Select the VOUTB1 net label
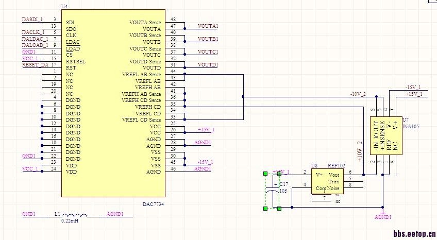Screen dimensions: 437x240 (x=208, y=39)
